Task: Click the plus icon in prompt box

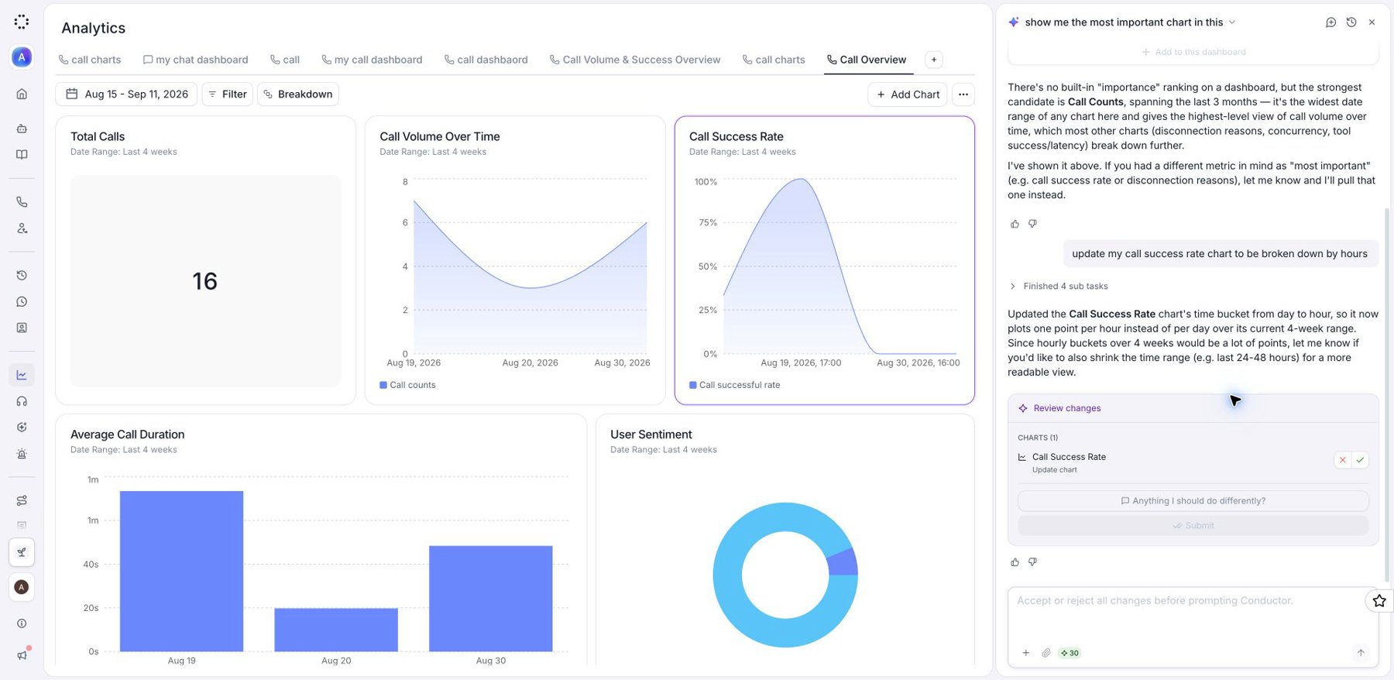Action: coord(1025,653)
